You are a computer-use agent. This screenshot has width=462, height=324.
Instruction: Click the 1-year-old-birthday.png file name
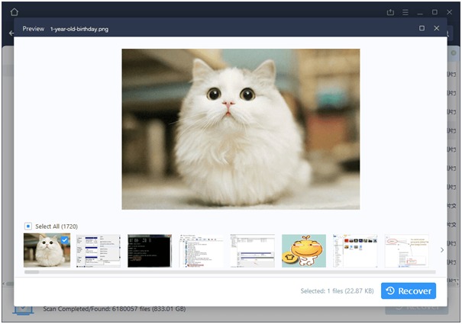pos(79,29)
